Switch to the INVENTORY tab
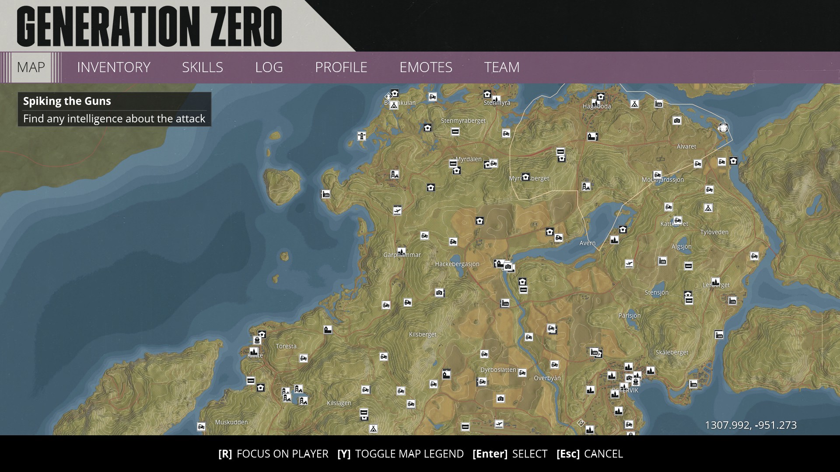The image size is (840, 472). coord(114,67)
